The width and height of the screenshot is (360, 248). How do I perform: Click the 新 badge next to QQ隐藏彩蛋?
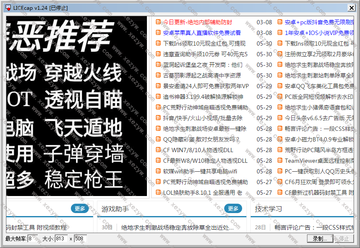pyautogui.click(x=158, y=139)
